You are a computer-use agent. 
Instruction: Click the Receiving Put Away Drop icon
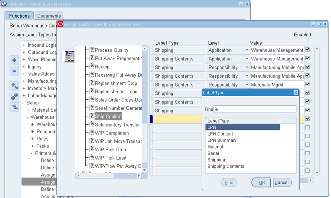tap(92, 75)
